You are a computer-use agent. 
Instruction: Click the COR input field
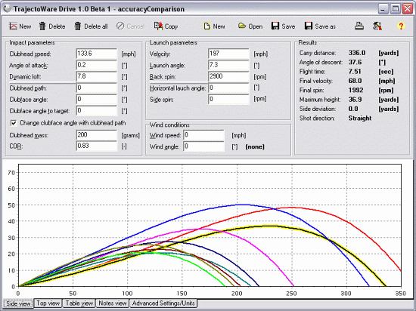pyautogui.click(x=97, y=146)
